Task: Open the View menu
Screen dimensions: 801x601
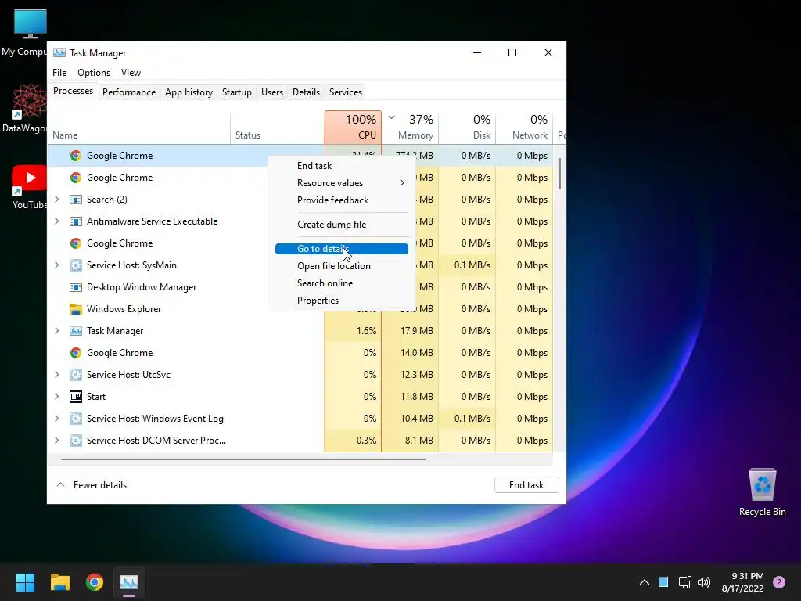Action: click(131, 73)
